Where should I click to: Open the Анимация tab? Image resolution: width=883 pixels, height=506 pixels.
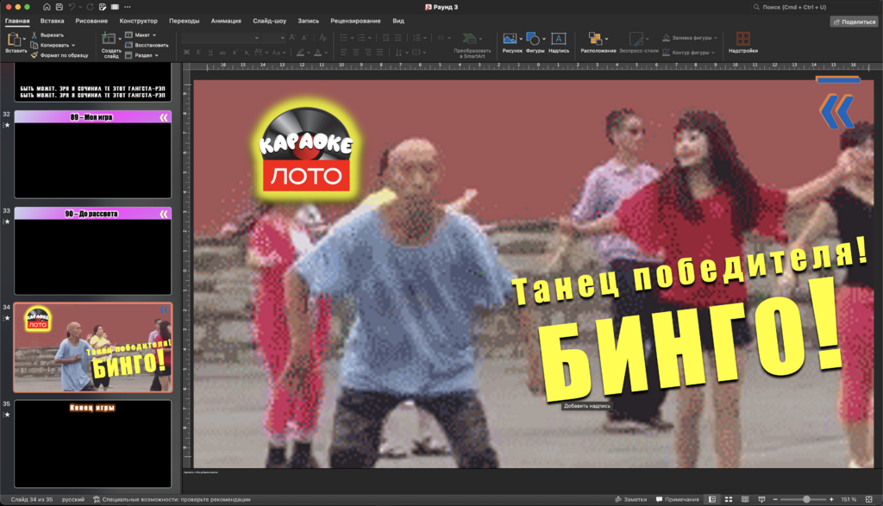click(226, 21)
